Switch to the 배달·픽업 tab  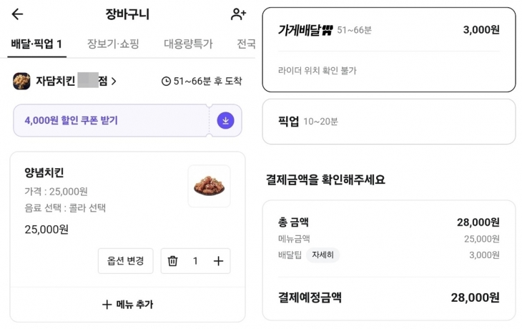click(37, 44)
